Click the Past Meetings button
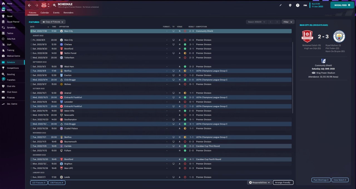Screen dimensions: 356x189 [x=321, y=180]
